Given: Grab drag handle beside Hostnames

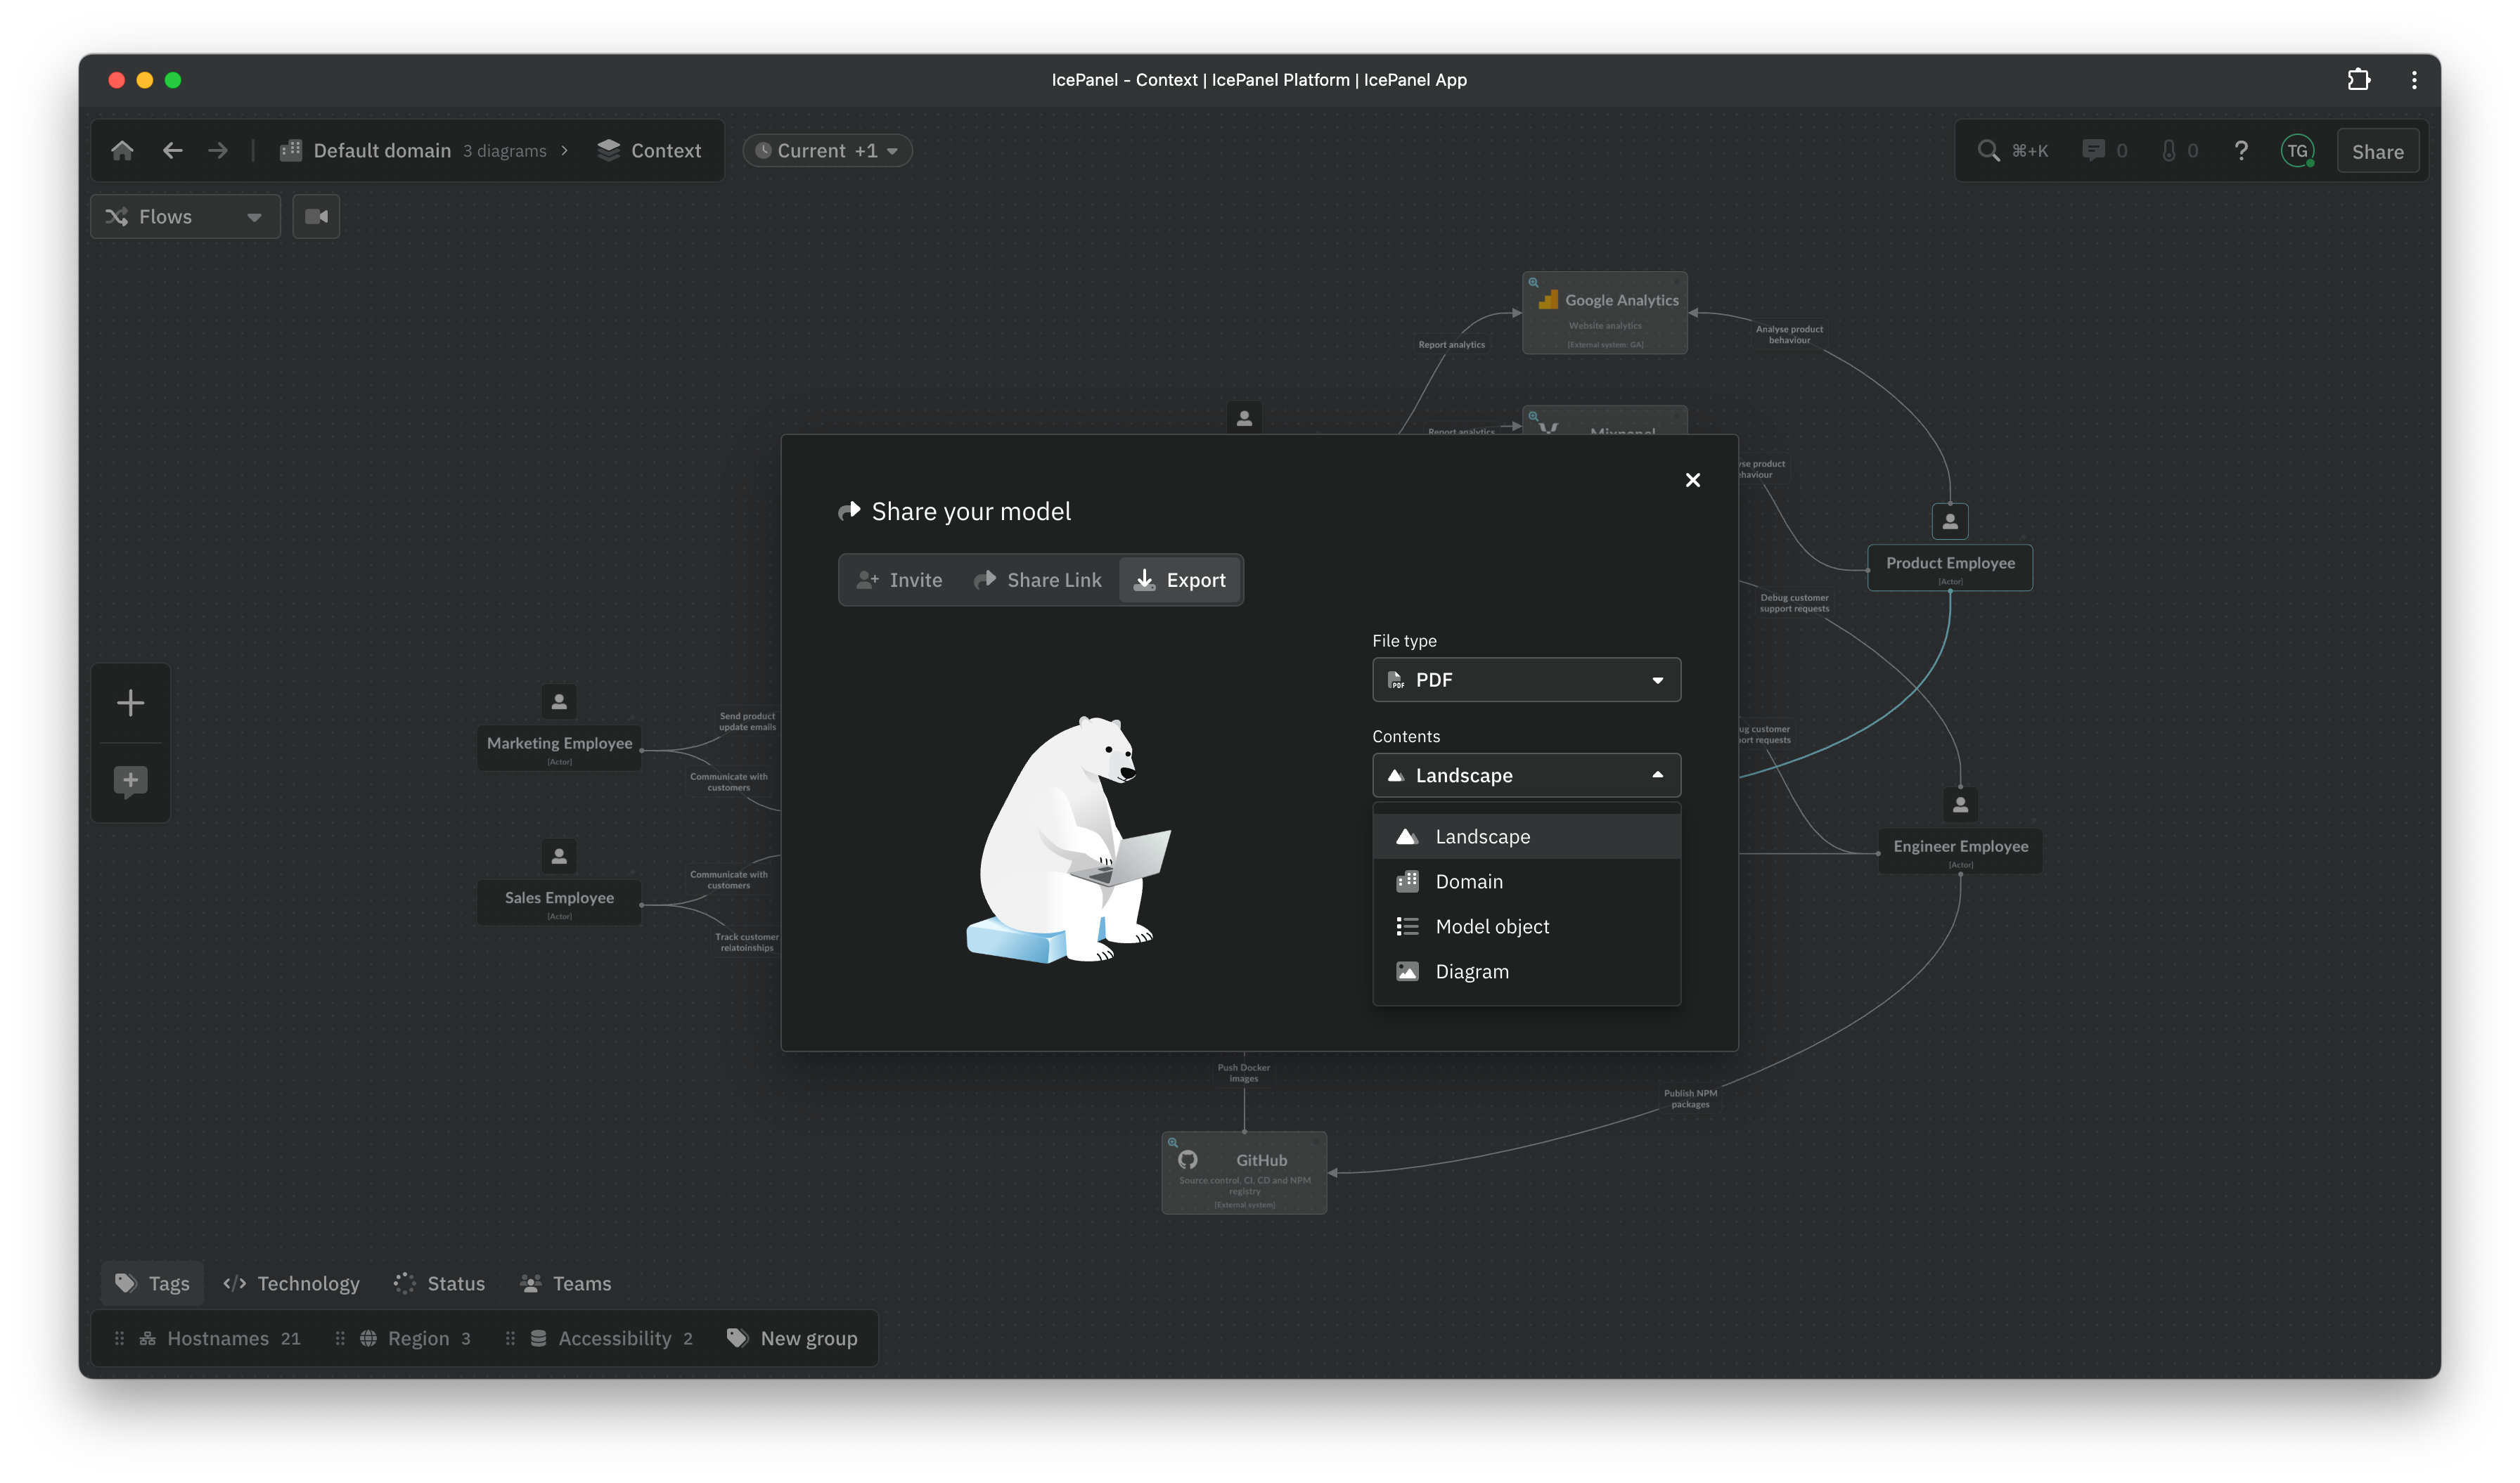Looking at the screenshot, I should pos(119,1339).
